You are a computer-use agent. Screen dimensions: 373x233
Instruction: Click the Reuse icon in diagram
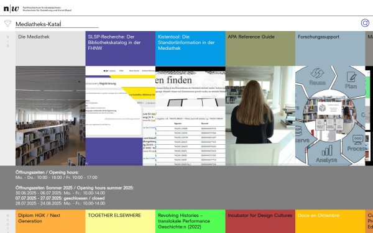(318, 73)
